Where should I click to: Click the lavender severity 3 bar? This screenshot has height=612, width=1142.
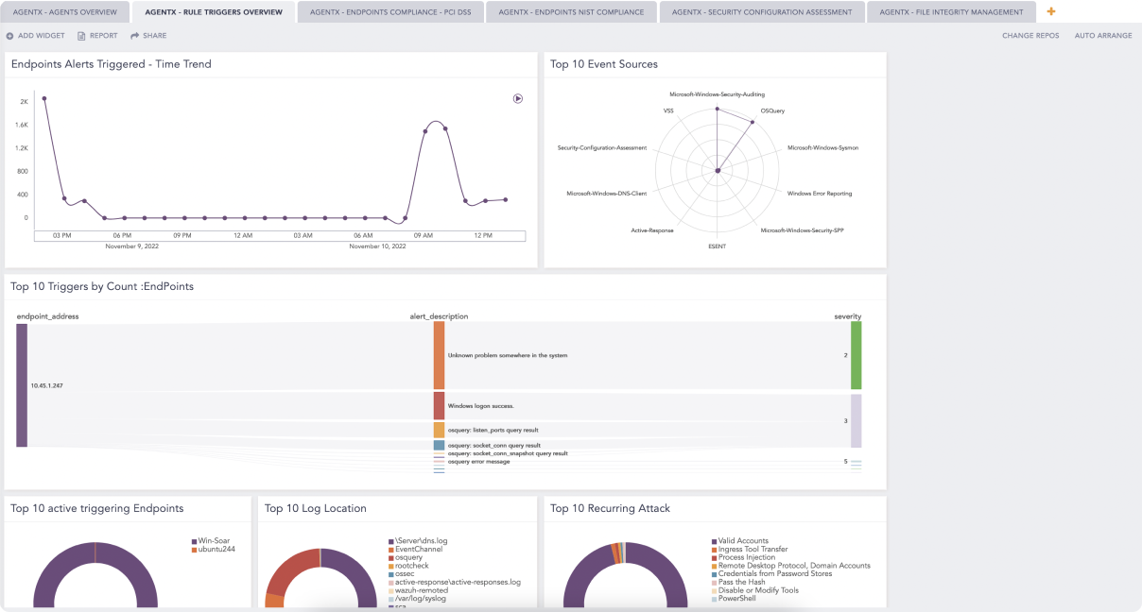(856, 420)
